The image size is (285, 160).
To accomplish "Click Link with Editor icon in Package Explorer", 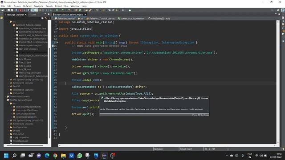I will point(45,18).
